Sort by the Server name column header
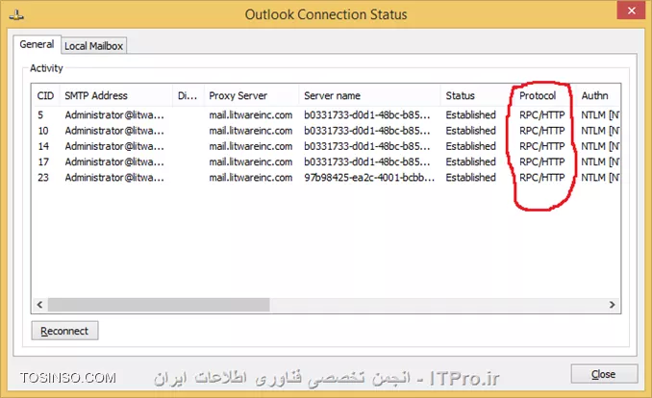652x398 pixels. [369, 95]
